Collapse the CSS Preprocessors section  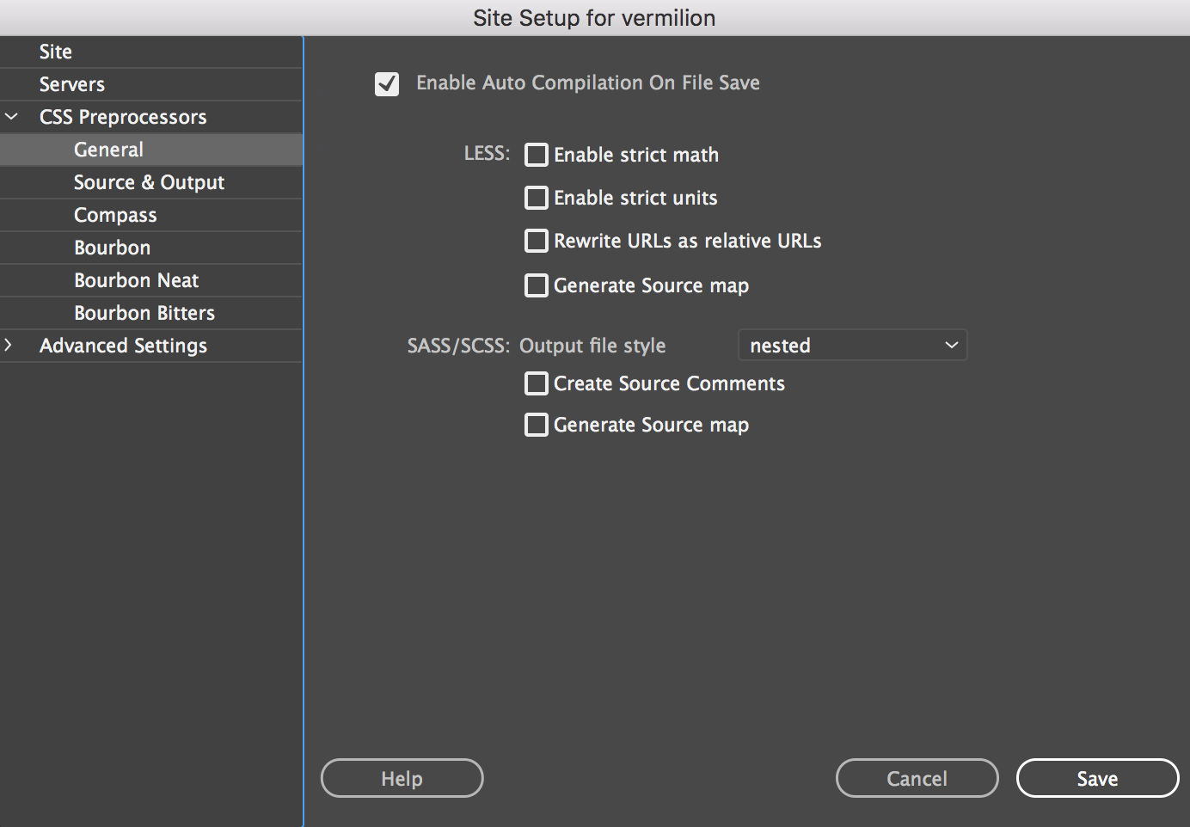coord(12,116)
